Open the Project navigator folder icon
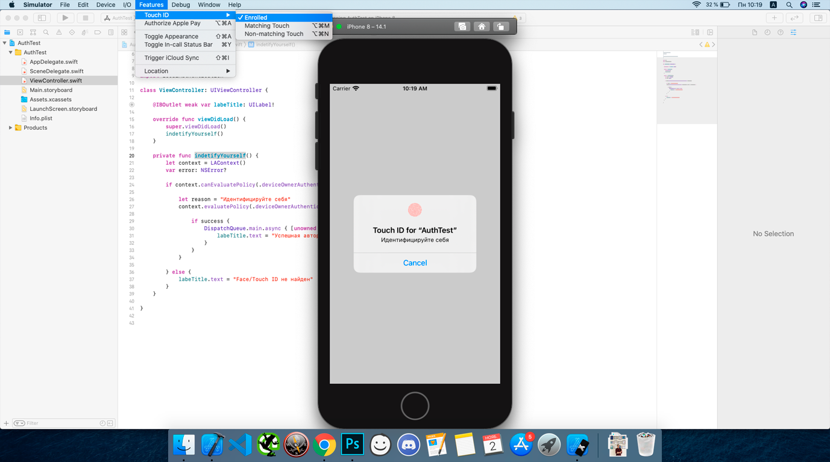The width and height of the screenshot is (830, 462). pos(7,32)
